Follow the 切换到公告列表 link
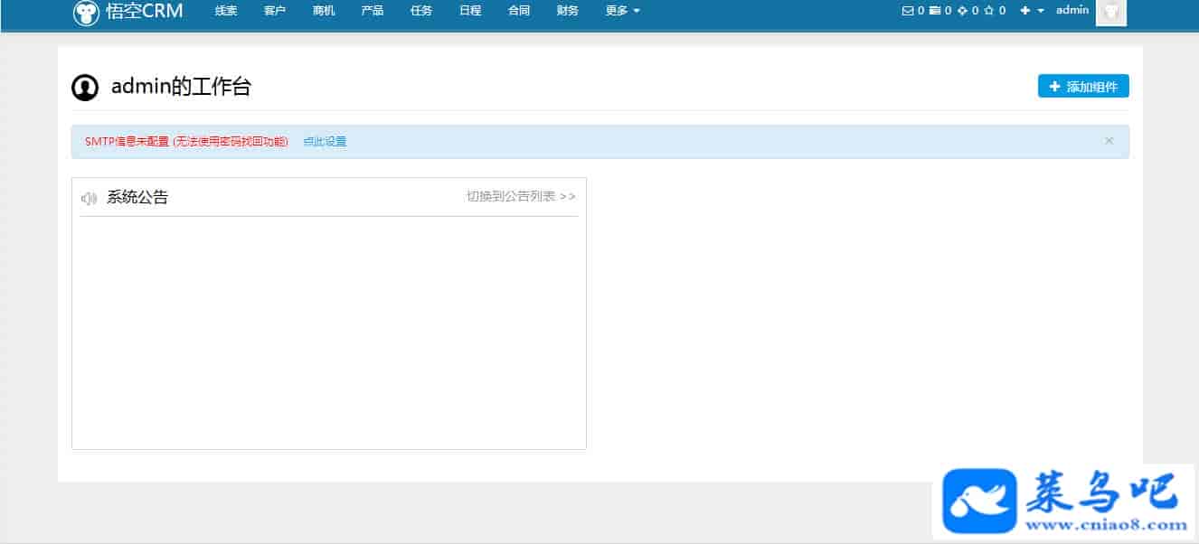The width and height of the screenshot is (1199, 544). 521,196
